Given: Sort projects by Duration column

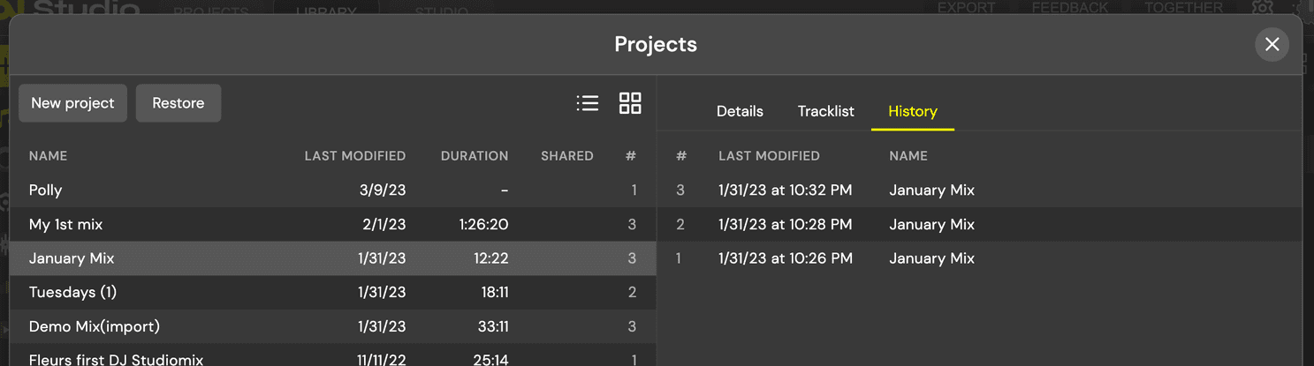Looking at the screenshot, I should (x=475, y=156).
